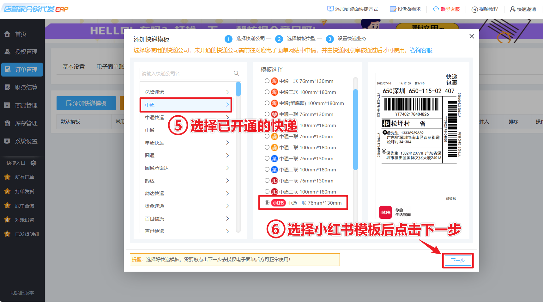Select JD 中通一联 76mm*130mm radio
543x302 pixels.
(267, 181)
